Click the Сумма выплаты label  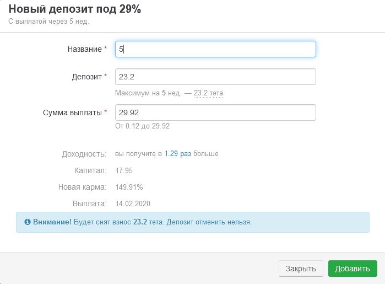click(72, 112)
